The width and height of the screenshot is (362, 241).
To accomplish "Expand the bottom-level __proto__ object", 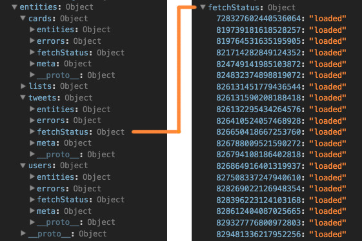I will (x=23, y=233).
